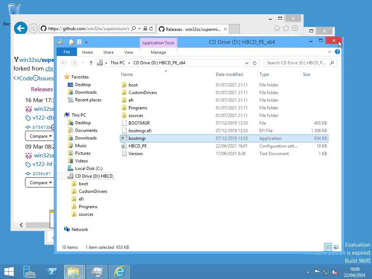The width and height of the screenshot is (372, 279).
Task: Open the recent locations dropdown arrow
Action: tap(83, 63)
